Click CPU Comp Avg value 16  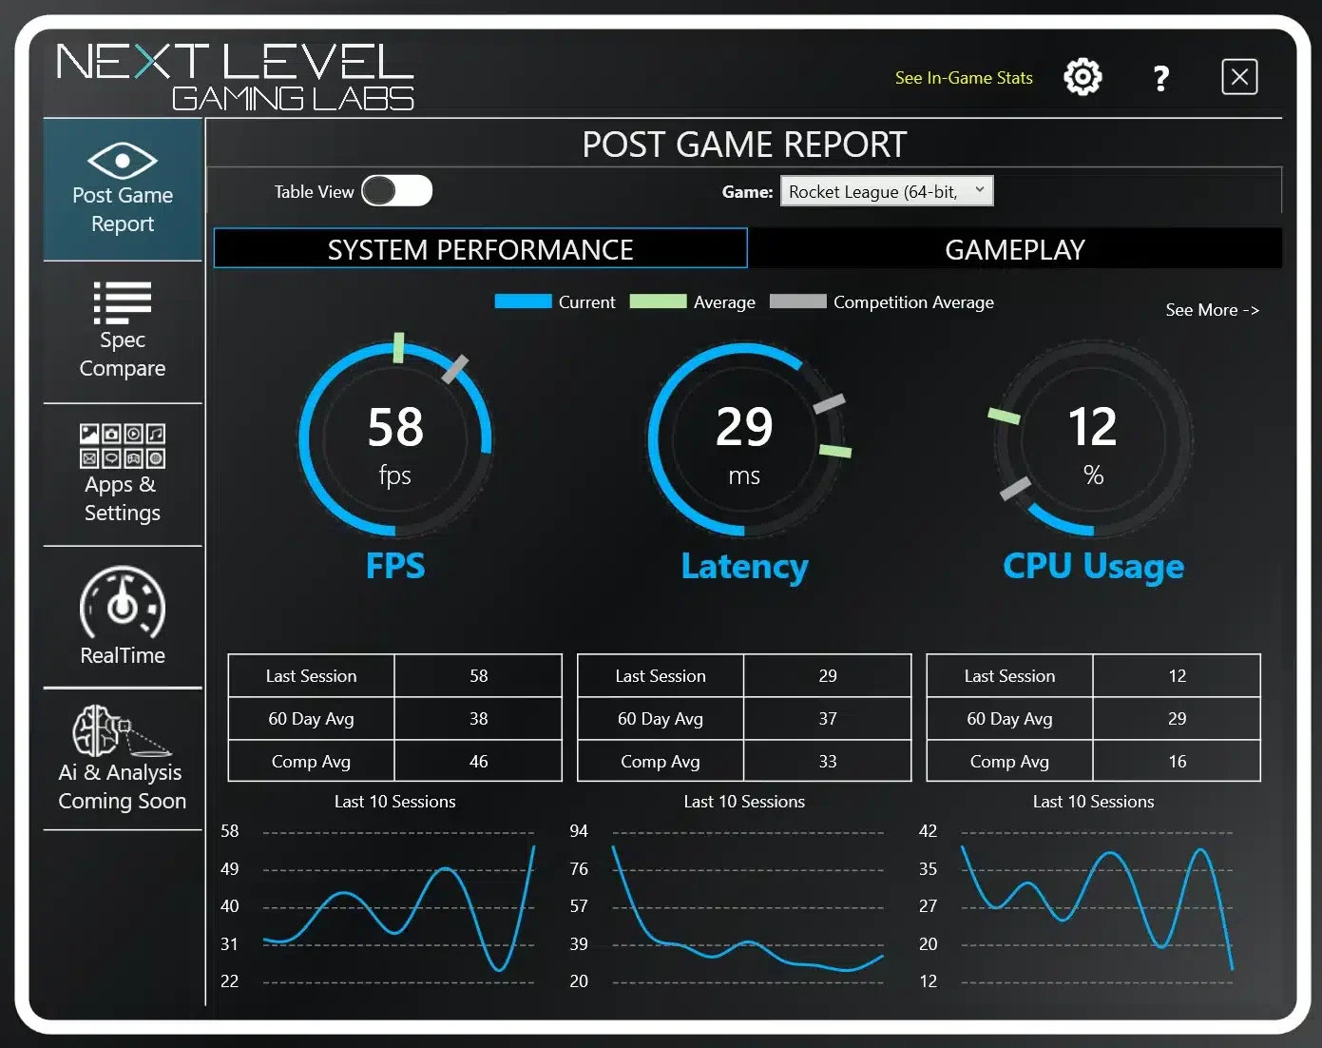tap(1177, 762)
